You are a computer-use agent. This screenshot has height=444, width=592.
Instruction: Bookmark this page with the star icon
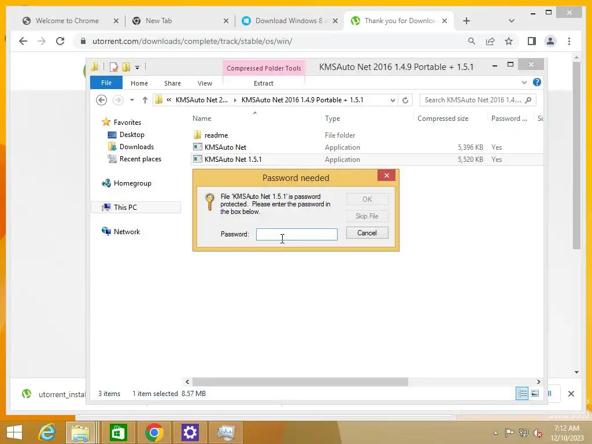click(509, 41)
